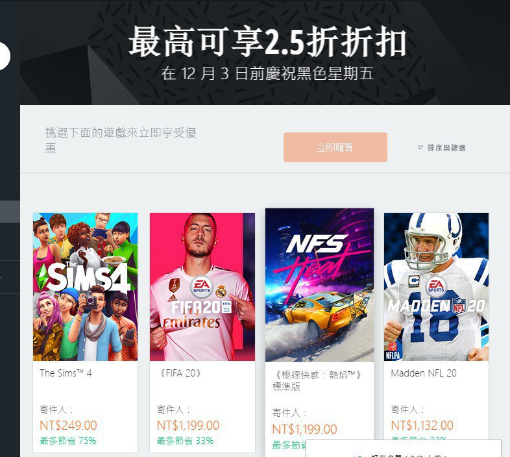Click the Madden NFL 20 title link
The width and height of the screenshot is (510, 457).
click(424, 373)
